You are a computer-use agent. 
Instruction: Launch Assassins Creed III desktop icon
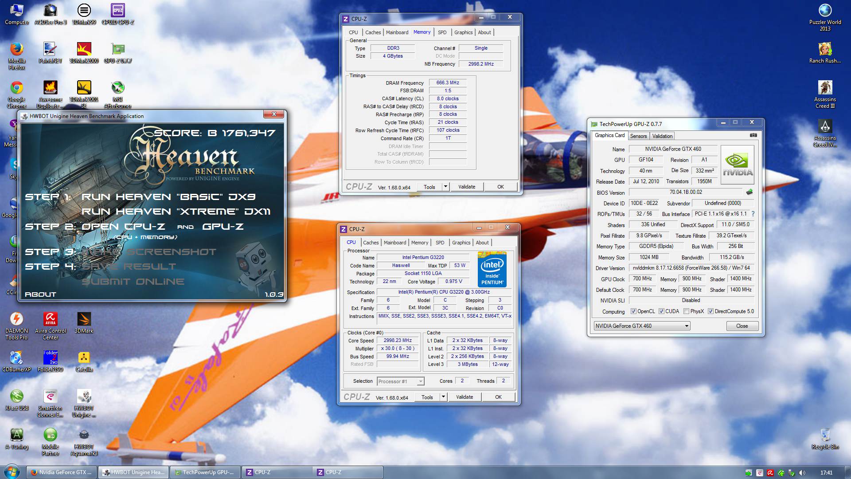pos(825,94)
